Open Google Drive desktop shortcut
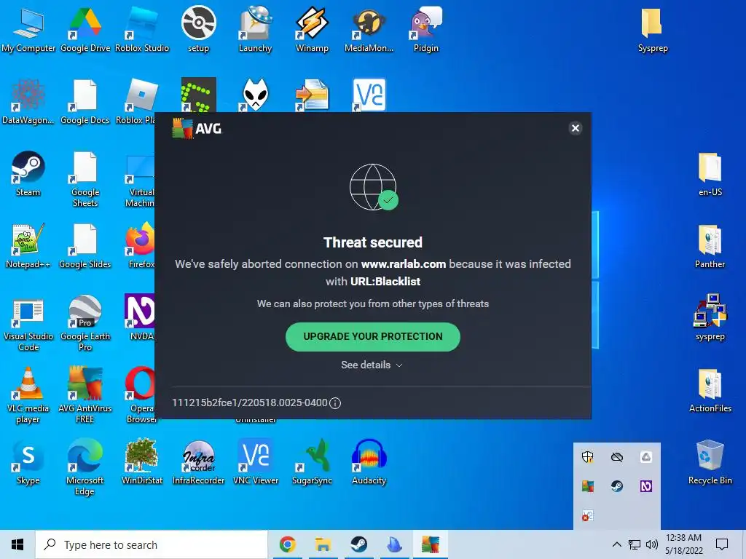 [x=85, y=30]
